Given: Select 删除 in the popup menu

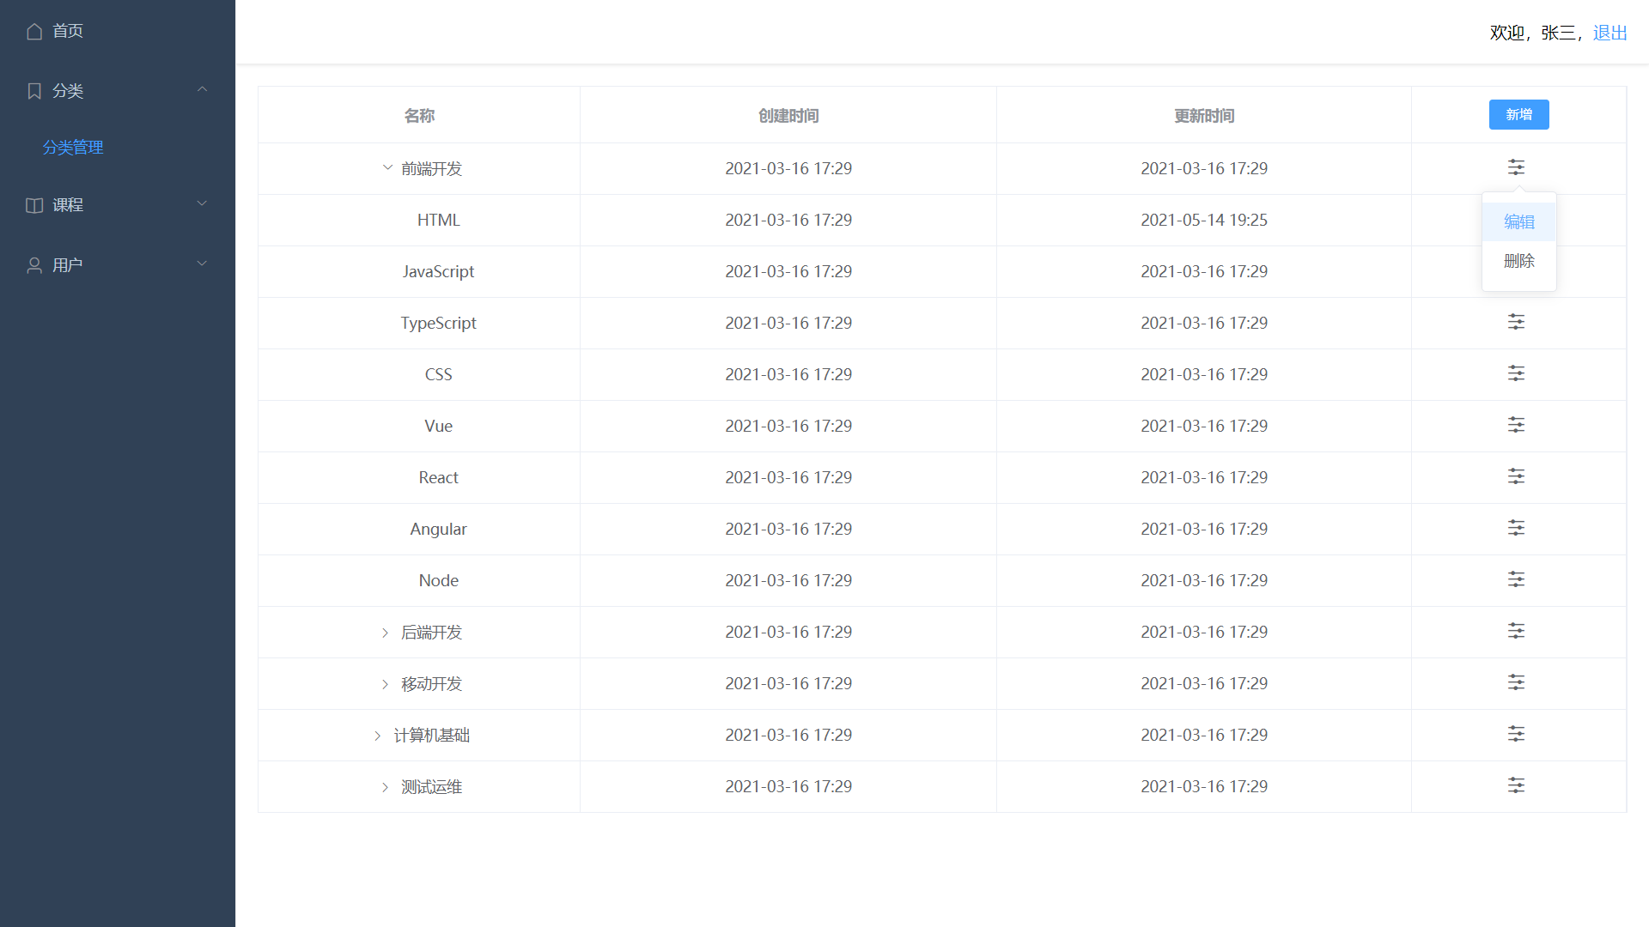Looking at the screenshot, I should pyautogui.click(x=1518, y=261).
